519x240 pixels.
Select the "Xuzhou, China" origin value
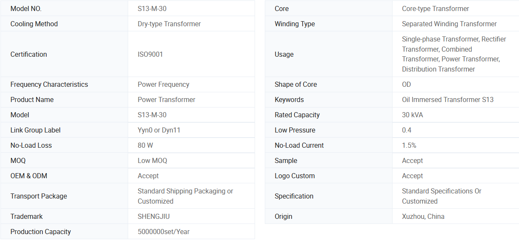coord(423,216)
